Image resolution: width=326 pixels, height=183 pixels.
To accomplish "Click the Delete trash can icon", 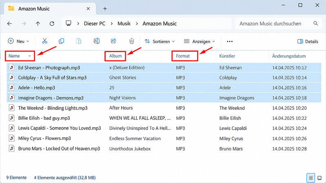I will [x=132, y=41].
